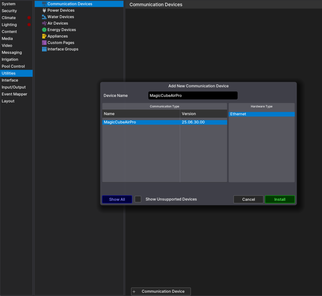Viewport: 322px width, 296px height.
Task: Go to the Lighting section
Action: click(x=16, y=25)
